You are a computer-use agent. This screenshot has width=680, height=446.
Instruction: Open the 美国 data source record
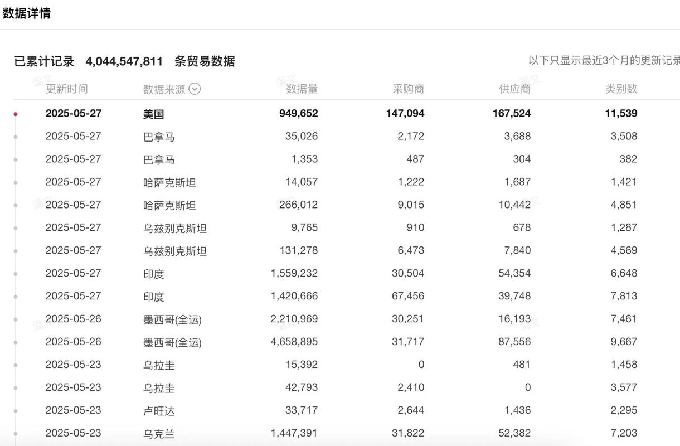point(158,113)
